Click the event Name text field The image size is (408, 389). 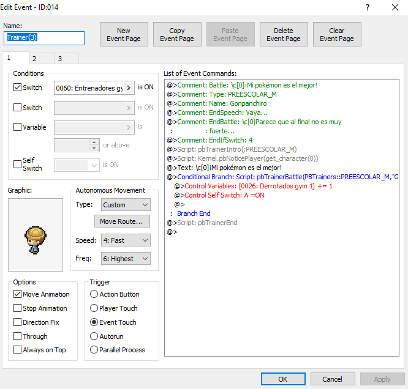click(44, 38)
